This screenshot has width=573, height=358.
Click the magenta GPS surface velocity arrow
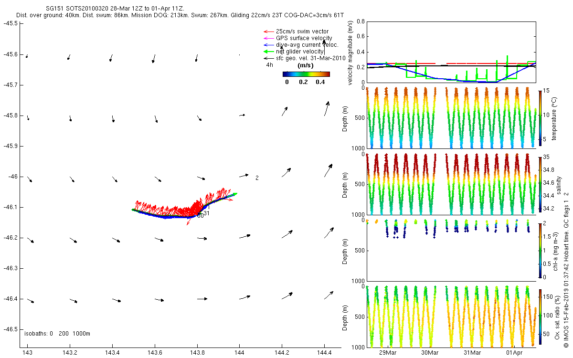pyautogui.click(x=268, y=38)
